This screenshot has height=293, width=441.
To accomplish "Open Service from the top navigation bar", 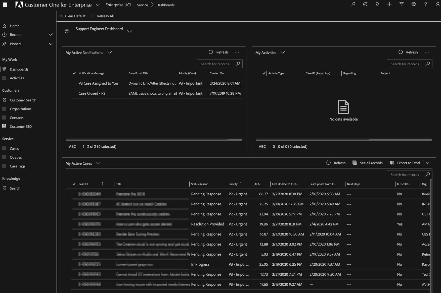I will coord(142,5).
